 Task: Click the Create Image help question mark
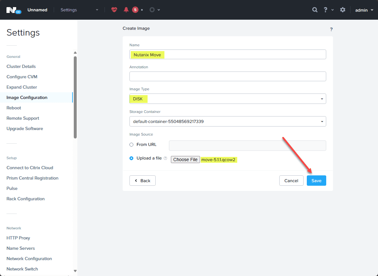click(x=331, y=29)
